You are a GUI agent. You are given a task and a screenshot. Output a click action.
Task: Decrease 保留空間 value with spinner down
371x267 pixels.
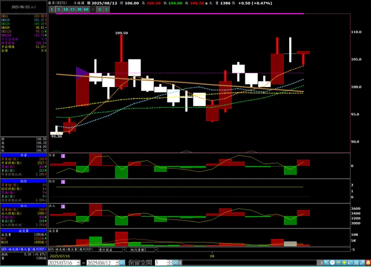(169, 264)
